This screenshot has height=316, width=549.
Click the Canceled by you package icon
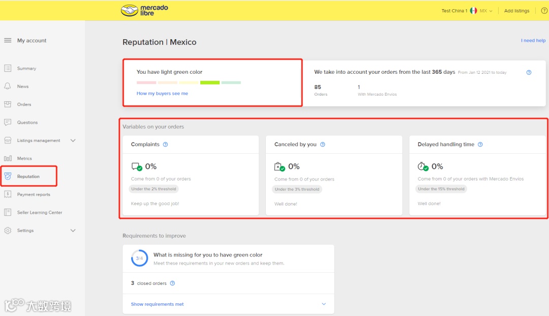click(280, 166)
